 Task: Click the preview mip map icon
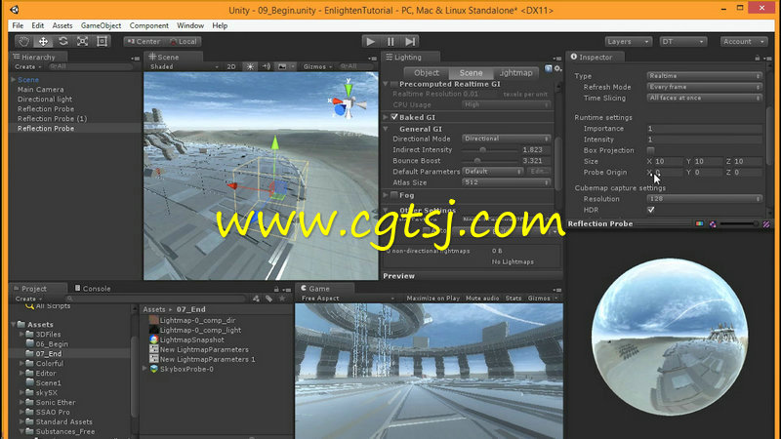click(x=766, y=224)
